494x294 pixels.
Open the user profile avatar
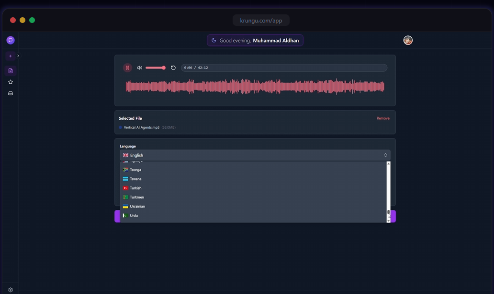coord(408,40)
